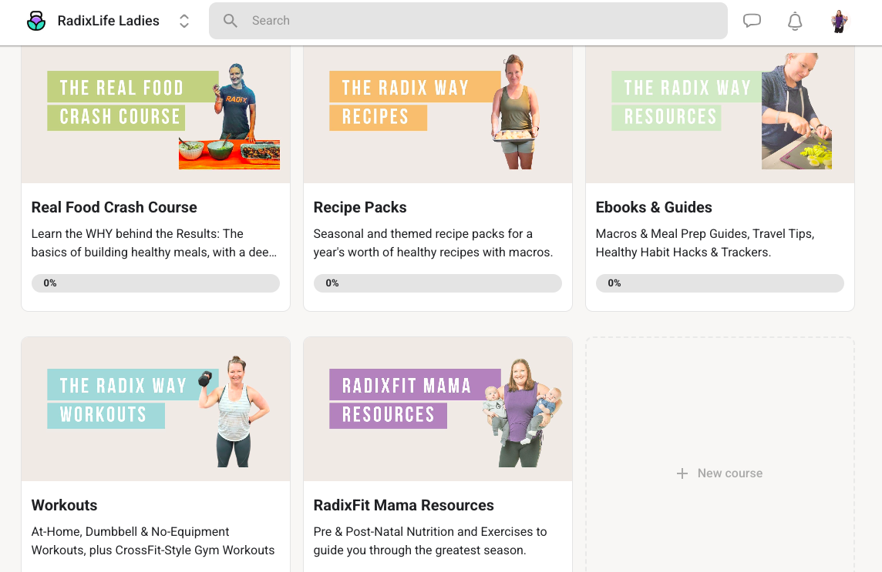Click the Radix Way Workouts banner image

156,409
